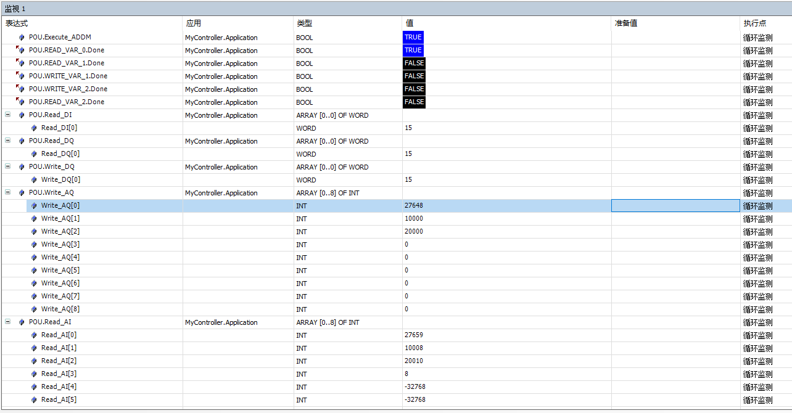Collapse the POU.Write_AQ array node
The width and height of the screenshot is (792, 413).
point(7,192)
